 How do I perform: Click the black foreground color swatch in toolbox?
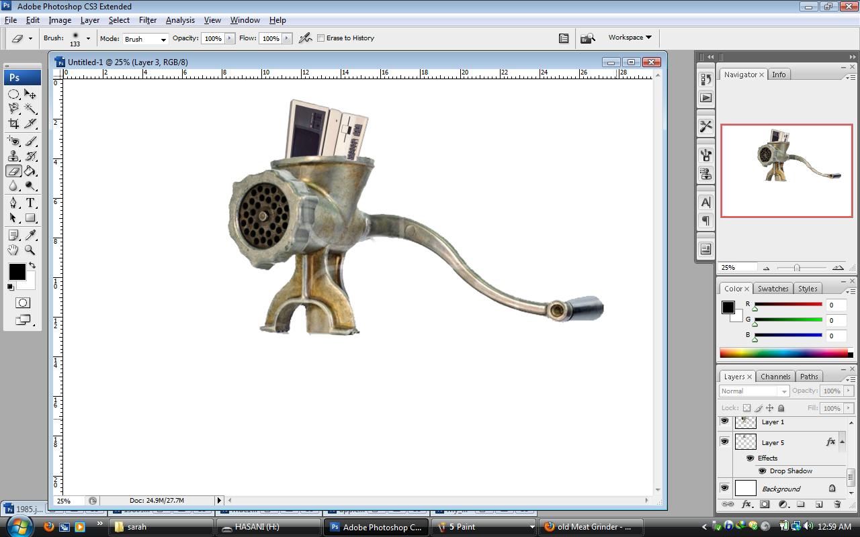17,272
